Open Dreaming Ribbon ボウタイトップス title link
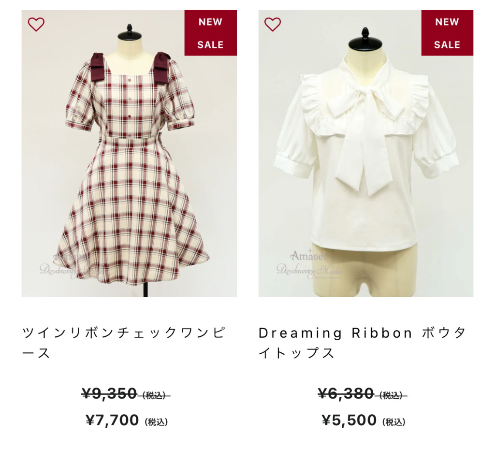Screen dimensions: 495x449 click(363, 343)
